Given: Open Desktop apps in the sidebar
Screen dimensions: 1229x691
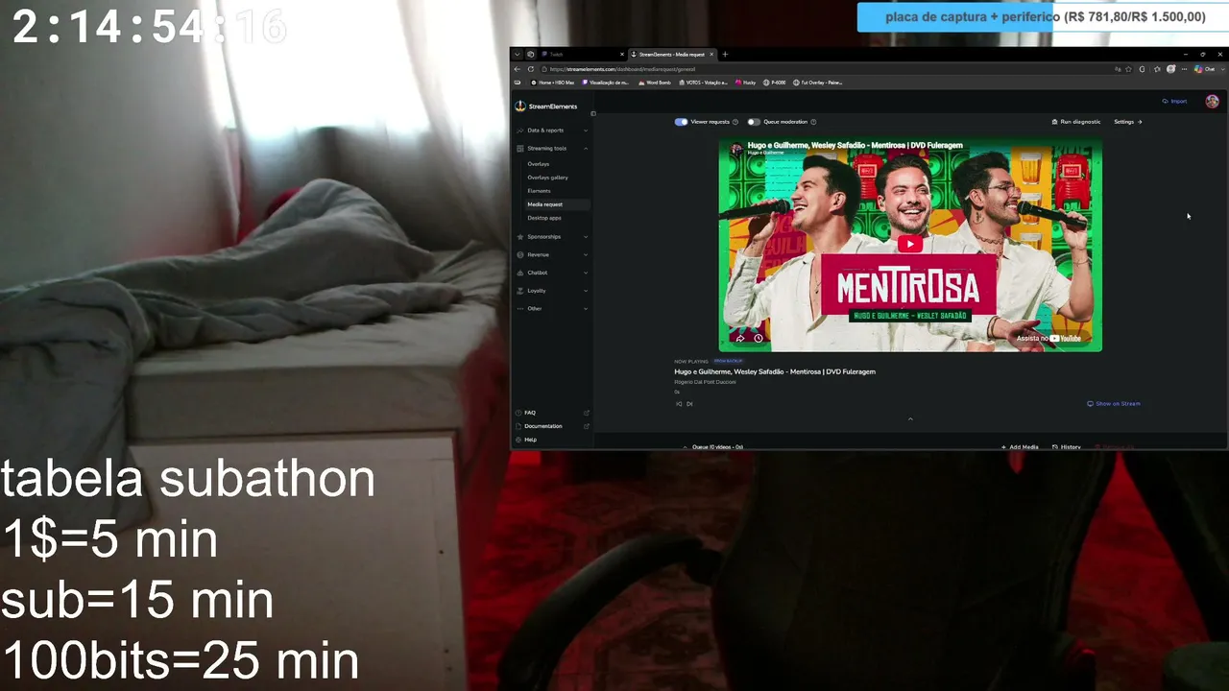Looking at the screenshot, I should pyautogui.click(x=544, y=218).
